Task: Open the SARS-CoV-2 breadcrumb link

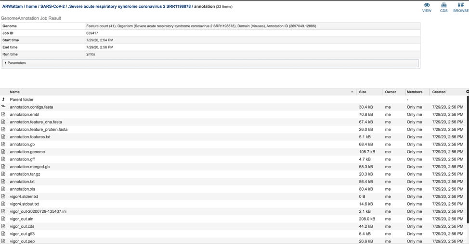Action: [52, 7]
